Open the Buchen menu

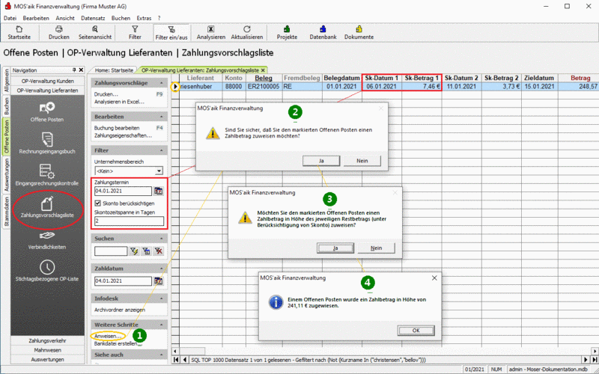[x=121, y=18]
